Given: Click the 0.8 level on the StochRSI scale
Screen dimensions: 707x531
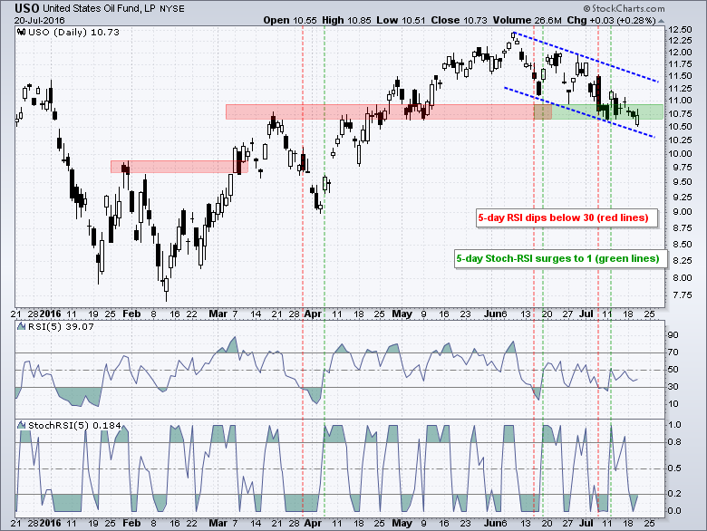Looking at the screenshot, I should [x=674, y=442].
